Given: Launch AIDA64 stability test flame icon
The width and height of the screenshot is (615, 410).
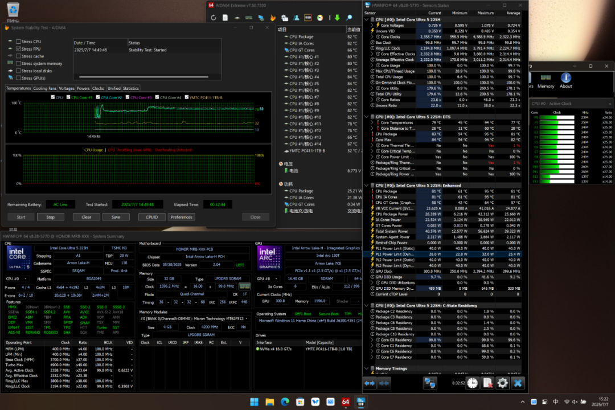Looking at the screenshot, I should tap(273, 18).
